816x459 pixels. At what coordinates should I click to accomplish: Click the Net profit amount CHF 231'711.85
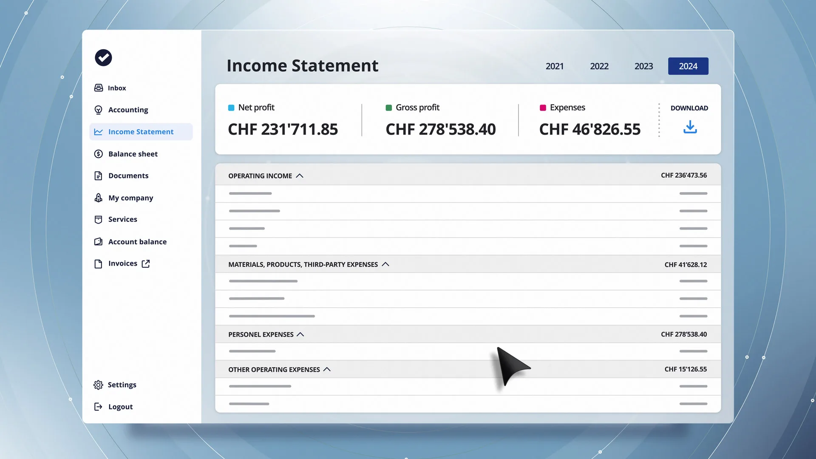(x=283, y=129)
